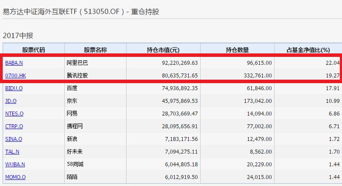
Task: Click the holding quantity 12,479.00
Action: pos(259,139)
